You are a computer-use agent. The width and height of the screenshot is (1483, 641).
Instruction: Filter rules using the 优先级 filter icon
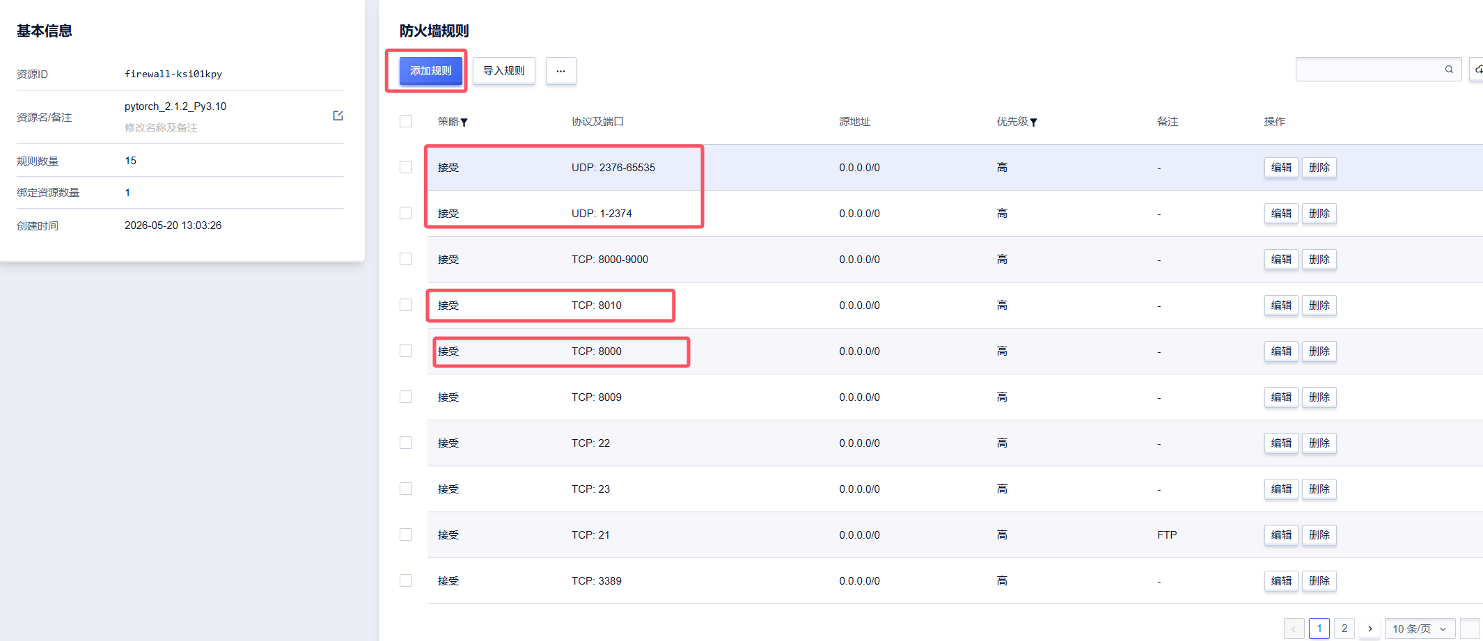[1034, 122]
